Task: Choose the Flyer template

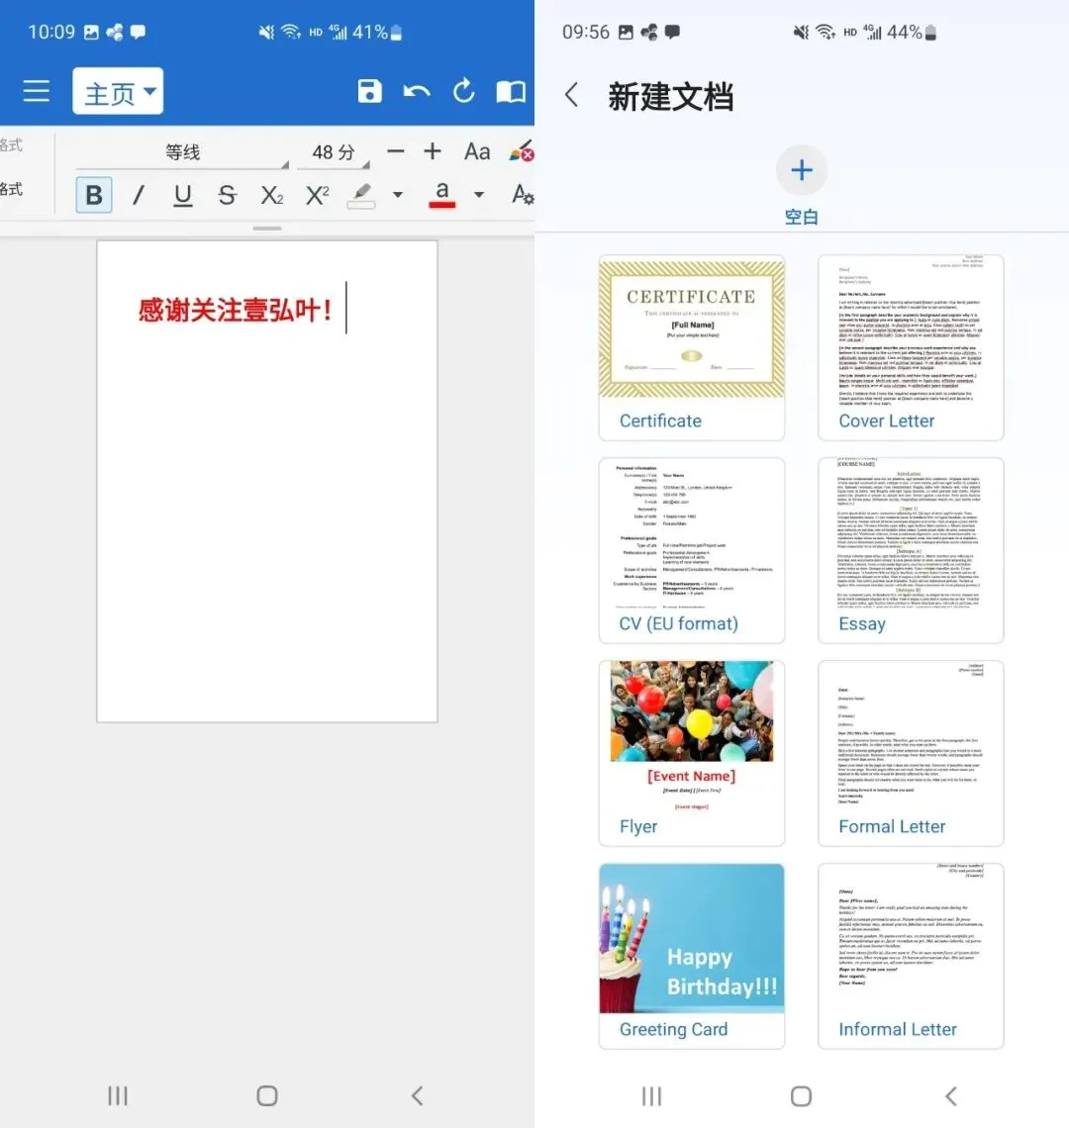Action: pos(691,753)
